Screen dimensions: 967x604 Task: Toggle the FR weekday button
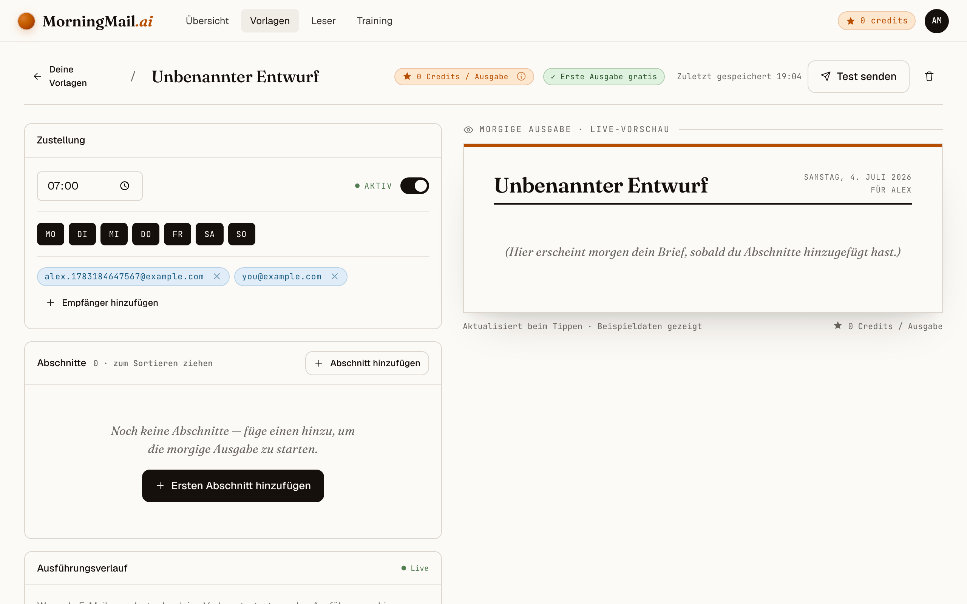tap(178, 234)
